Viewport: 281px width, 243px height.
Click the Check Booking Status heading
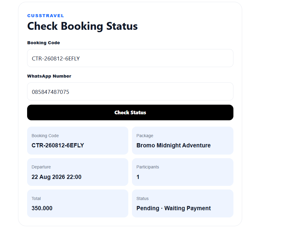click(83, 26)
